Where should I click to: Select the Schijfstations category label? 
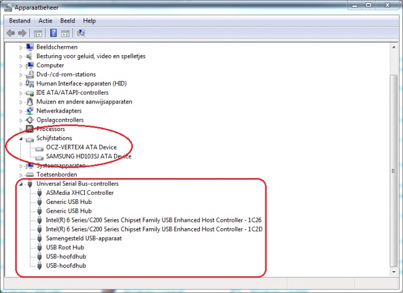[x=54, y=138]
